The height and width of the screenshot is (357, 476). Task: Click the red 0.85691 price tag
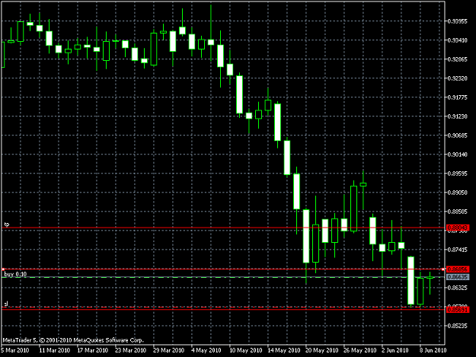[x=458, y=310]
